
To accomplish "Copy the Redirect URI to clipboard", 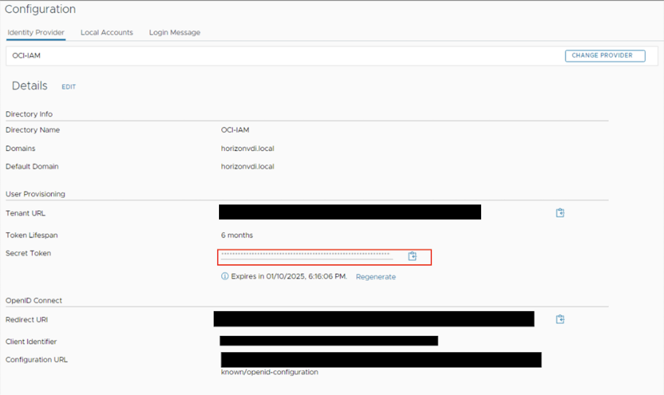I will pyautogui.click(x=560, y=319).
